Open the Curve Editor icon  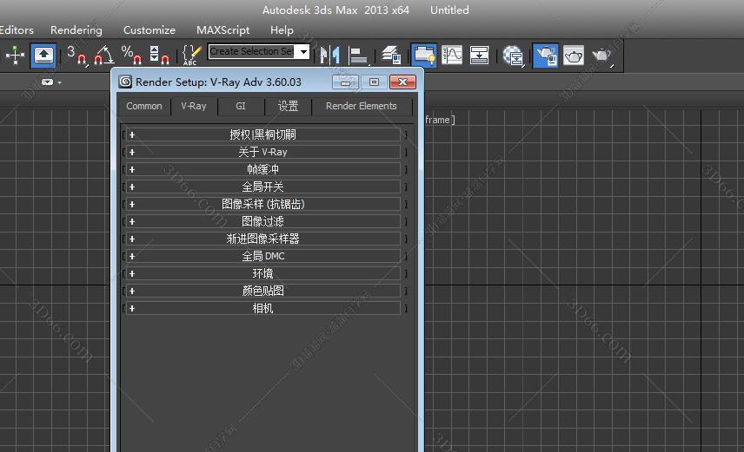(x=452, y=55)
